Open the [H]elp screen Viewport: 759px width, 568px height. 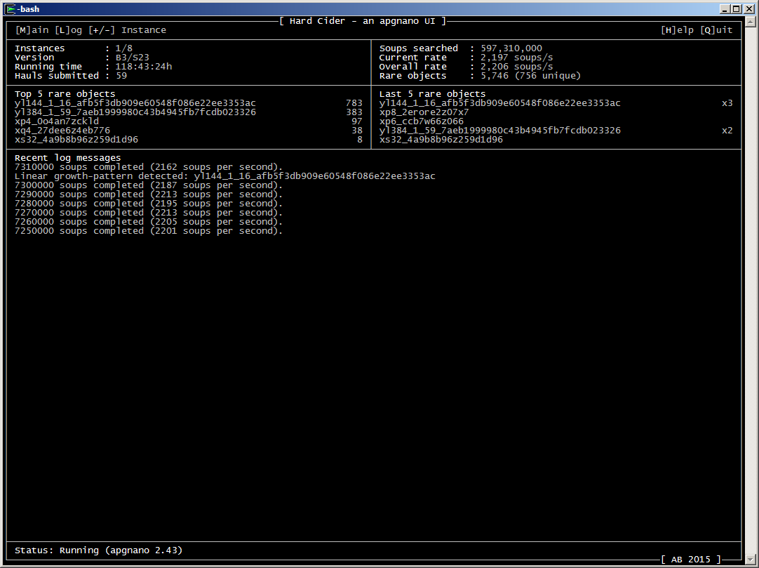(x=678, y=30)
